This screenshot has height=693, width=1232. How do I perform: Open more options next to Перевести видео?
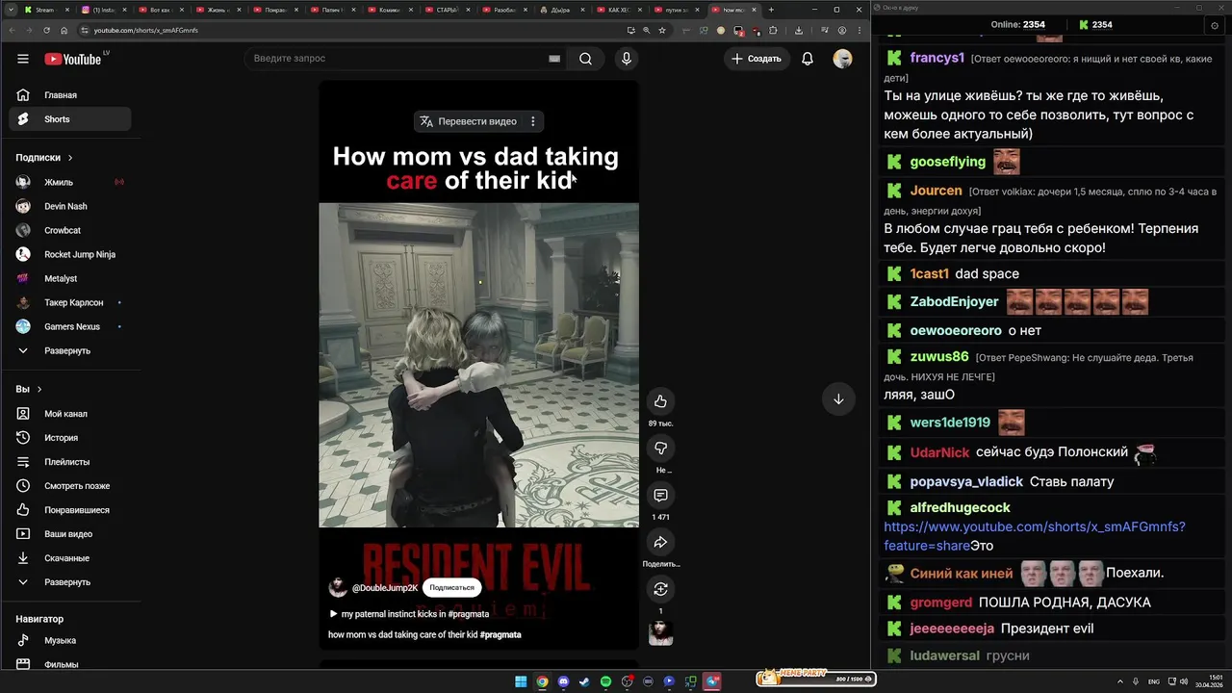pyautogui.click(x=532, y=121)
